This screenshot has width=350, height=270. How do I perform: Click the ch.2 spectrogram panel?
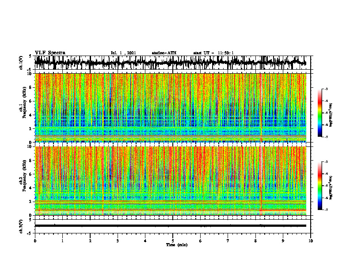(170, 181)
